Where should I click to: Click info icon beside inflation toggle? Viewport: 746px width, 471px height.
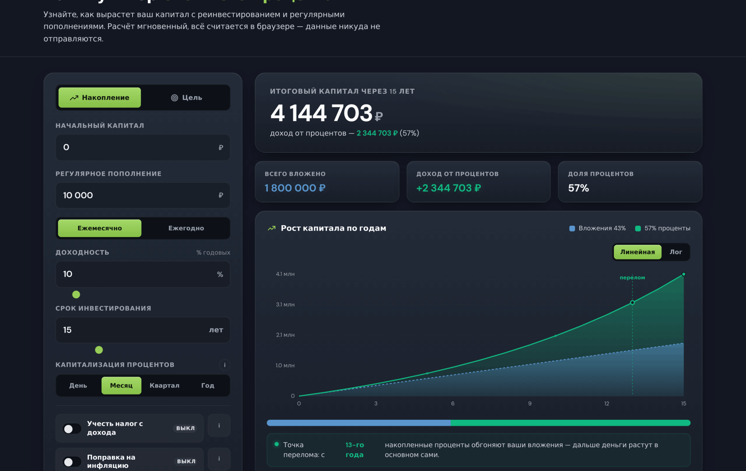click(219, 459)
